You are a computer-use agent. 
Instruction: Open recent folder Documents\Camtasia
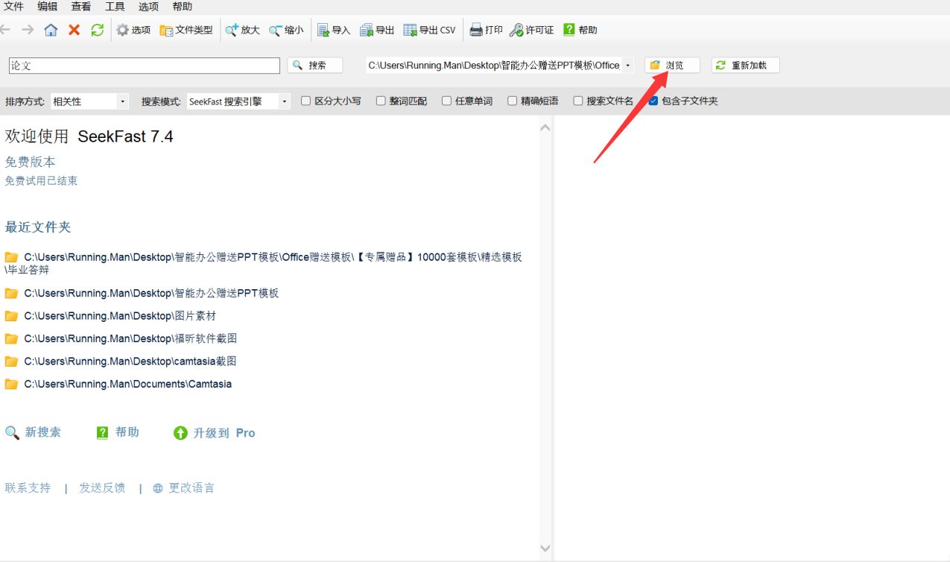127,384
